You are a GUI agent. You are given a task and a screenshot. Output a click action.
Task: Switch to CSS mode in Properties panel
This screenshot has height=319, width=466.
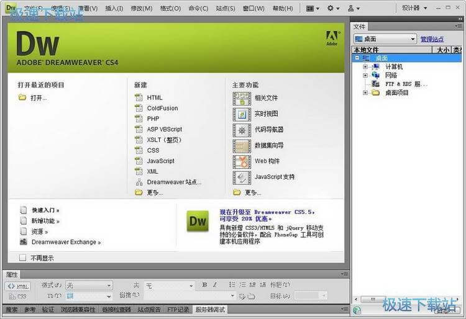point(18,297)
